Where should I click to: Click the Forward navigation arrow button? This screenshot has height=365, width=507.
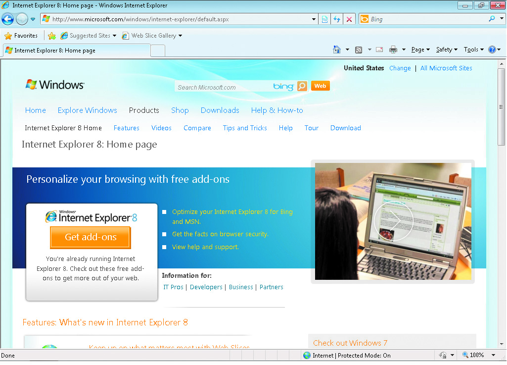(x=22, y=19)
